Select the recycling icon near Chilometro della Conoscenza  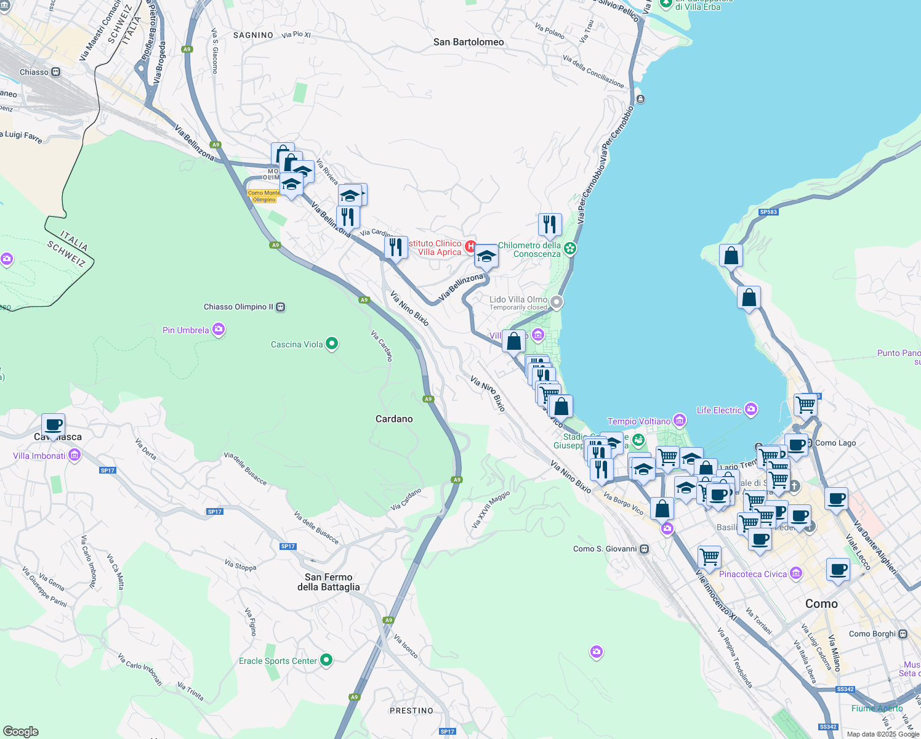tap(569, 248)
